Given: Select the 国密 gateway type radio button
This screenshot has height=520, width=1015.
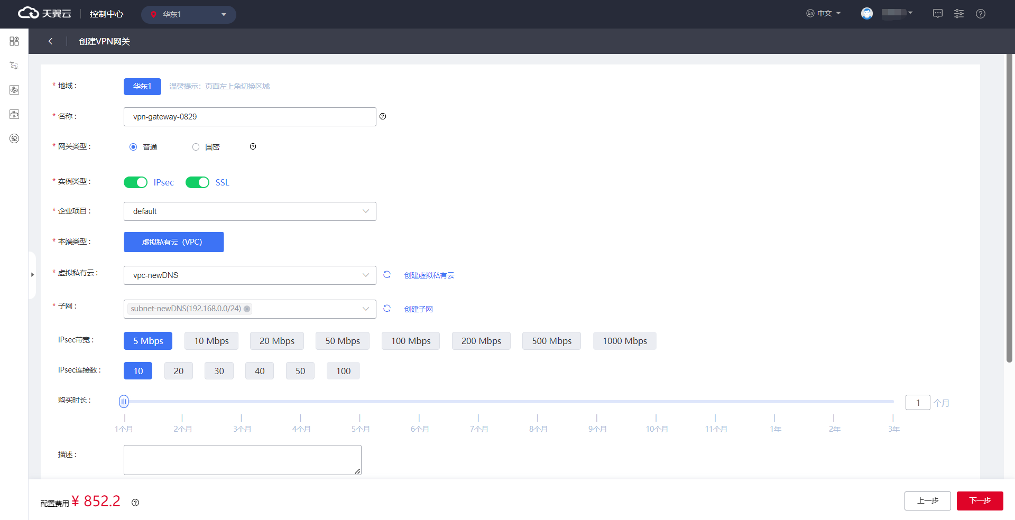Looking at the screenshot, I should (196, 147).
